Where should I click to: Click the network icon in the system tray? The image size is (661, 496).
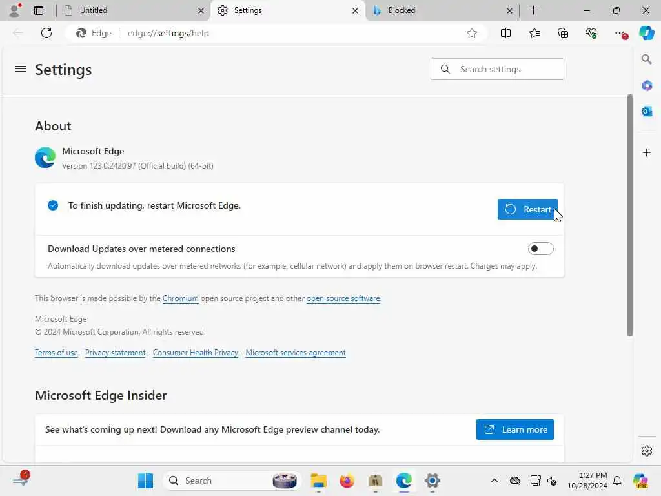pos(535,480)
